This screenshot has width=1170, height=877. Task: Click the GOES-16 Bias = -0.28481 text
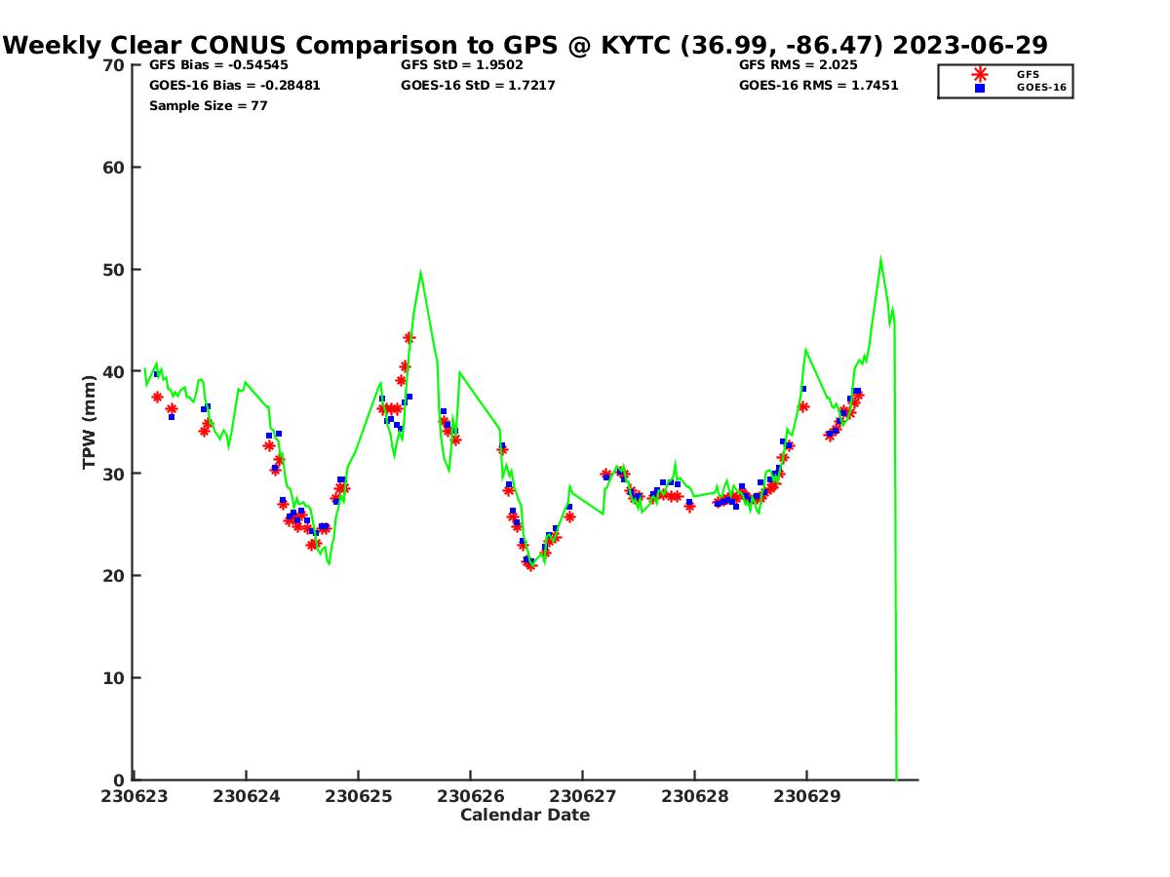point(235,86)
